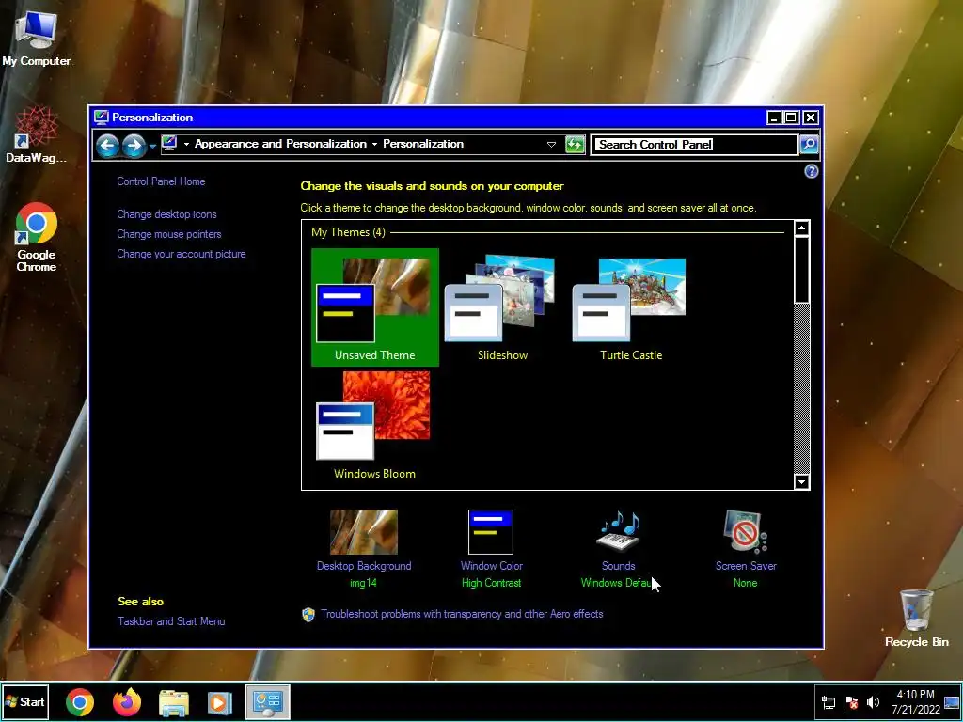
Task: Click the Control Panel taskbar button
Action: (x=268, y=702)
